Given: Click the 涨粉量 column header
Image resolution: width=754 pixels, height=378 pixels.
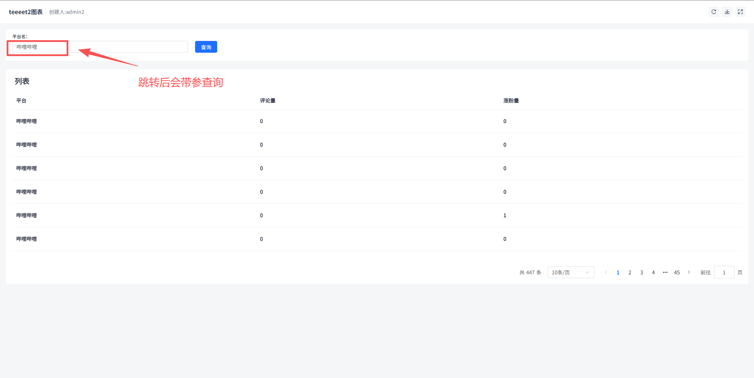Looking at the screenshot, I should [x=511, y=101].
